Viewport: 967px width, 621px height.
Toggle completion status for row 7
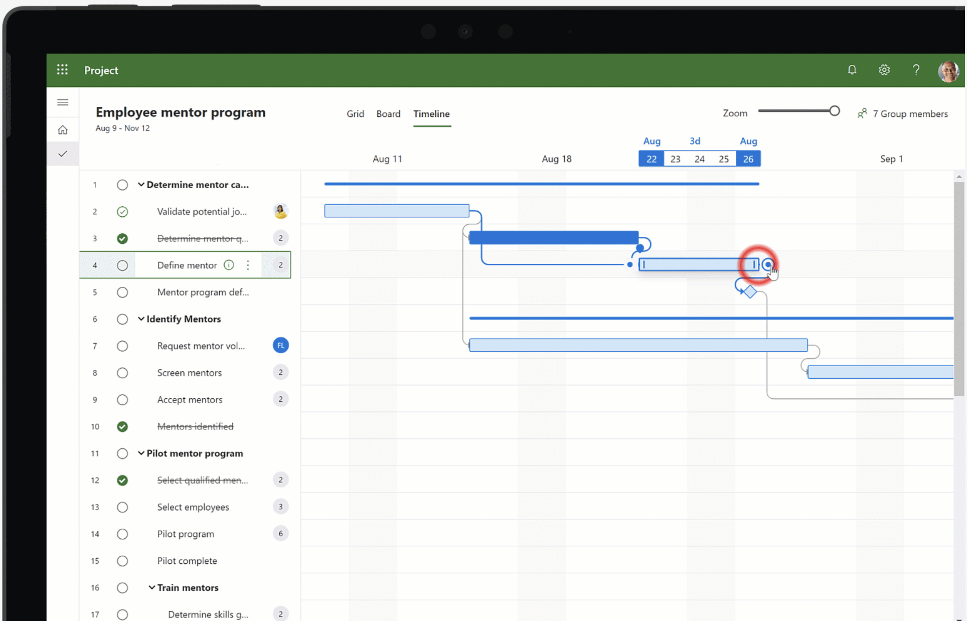122,346
